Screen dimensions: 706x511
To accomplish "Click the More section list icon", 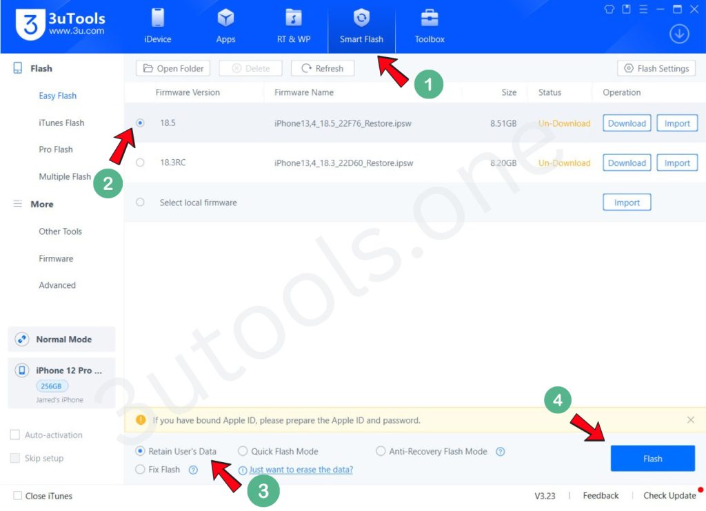I will click(17, 204).
